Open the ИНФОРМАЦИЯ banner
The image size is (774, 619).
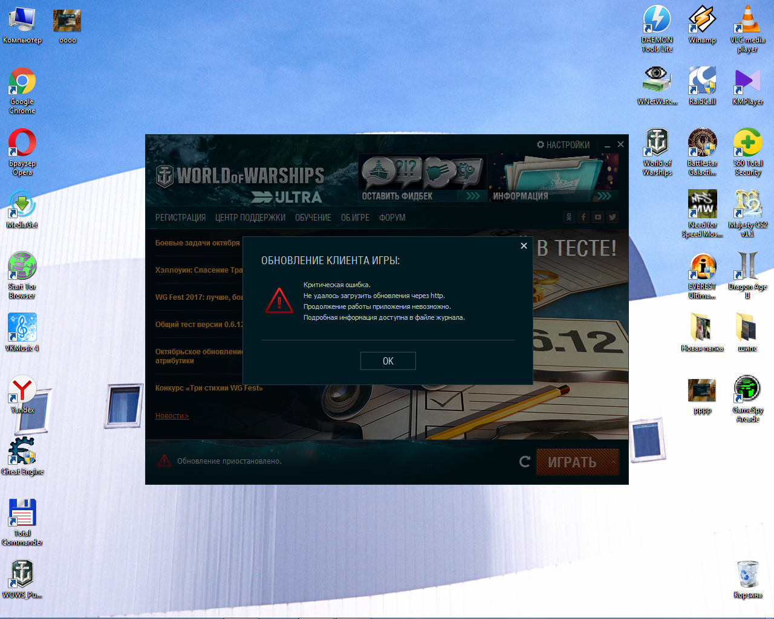pyautogui.click(x=553, y=178)
